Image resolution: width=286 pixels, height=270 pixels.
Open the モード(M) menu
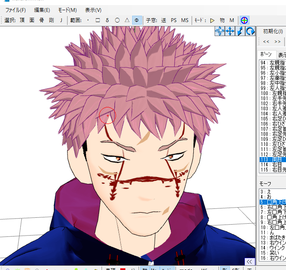point(67,10)
